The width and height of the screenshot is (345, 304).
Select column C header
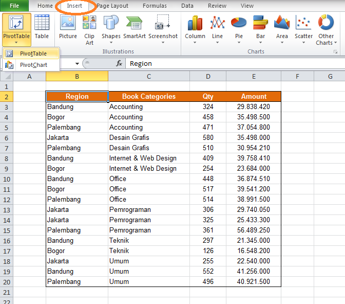click(149, 76)
